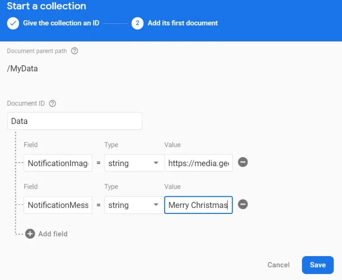Go to 'Give the collection an ID' step
The height and width of the screenshot is (280, 342).
pyautogui.click(x=61, y=23)
